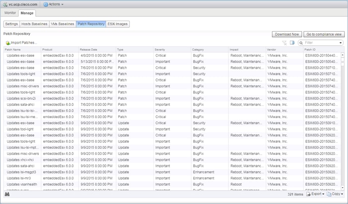348x204 pixels.
Task: Select the Updates scsi-bnx2i row
Action: [172, 98]
